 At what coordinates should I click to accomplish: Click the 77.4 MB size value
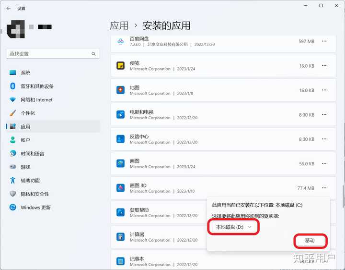(x=306, y=188)
